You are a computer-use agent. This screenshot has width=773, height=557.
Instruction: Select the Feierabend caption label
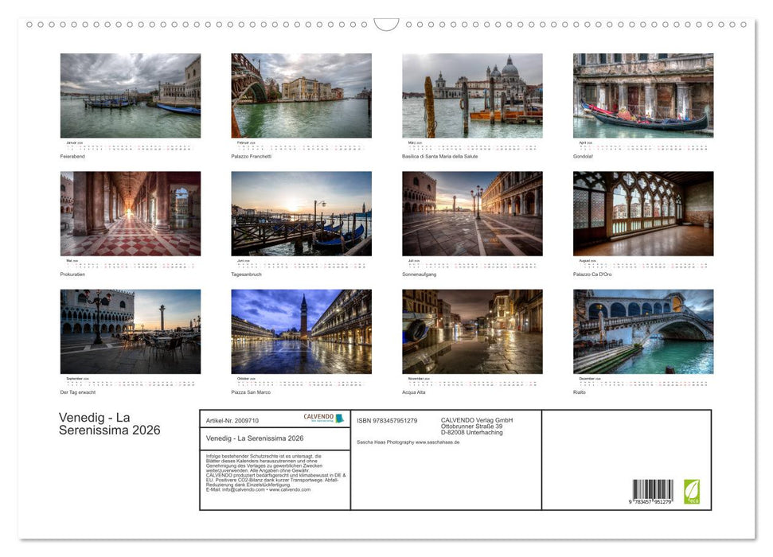pos(73,156)
